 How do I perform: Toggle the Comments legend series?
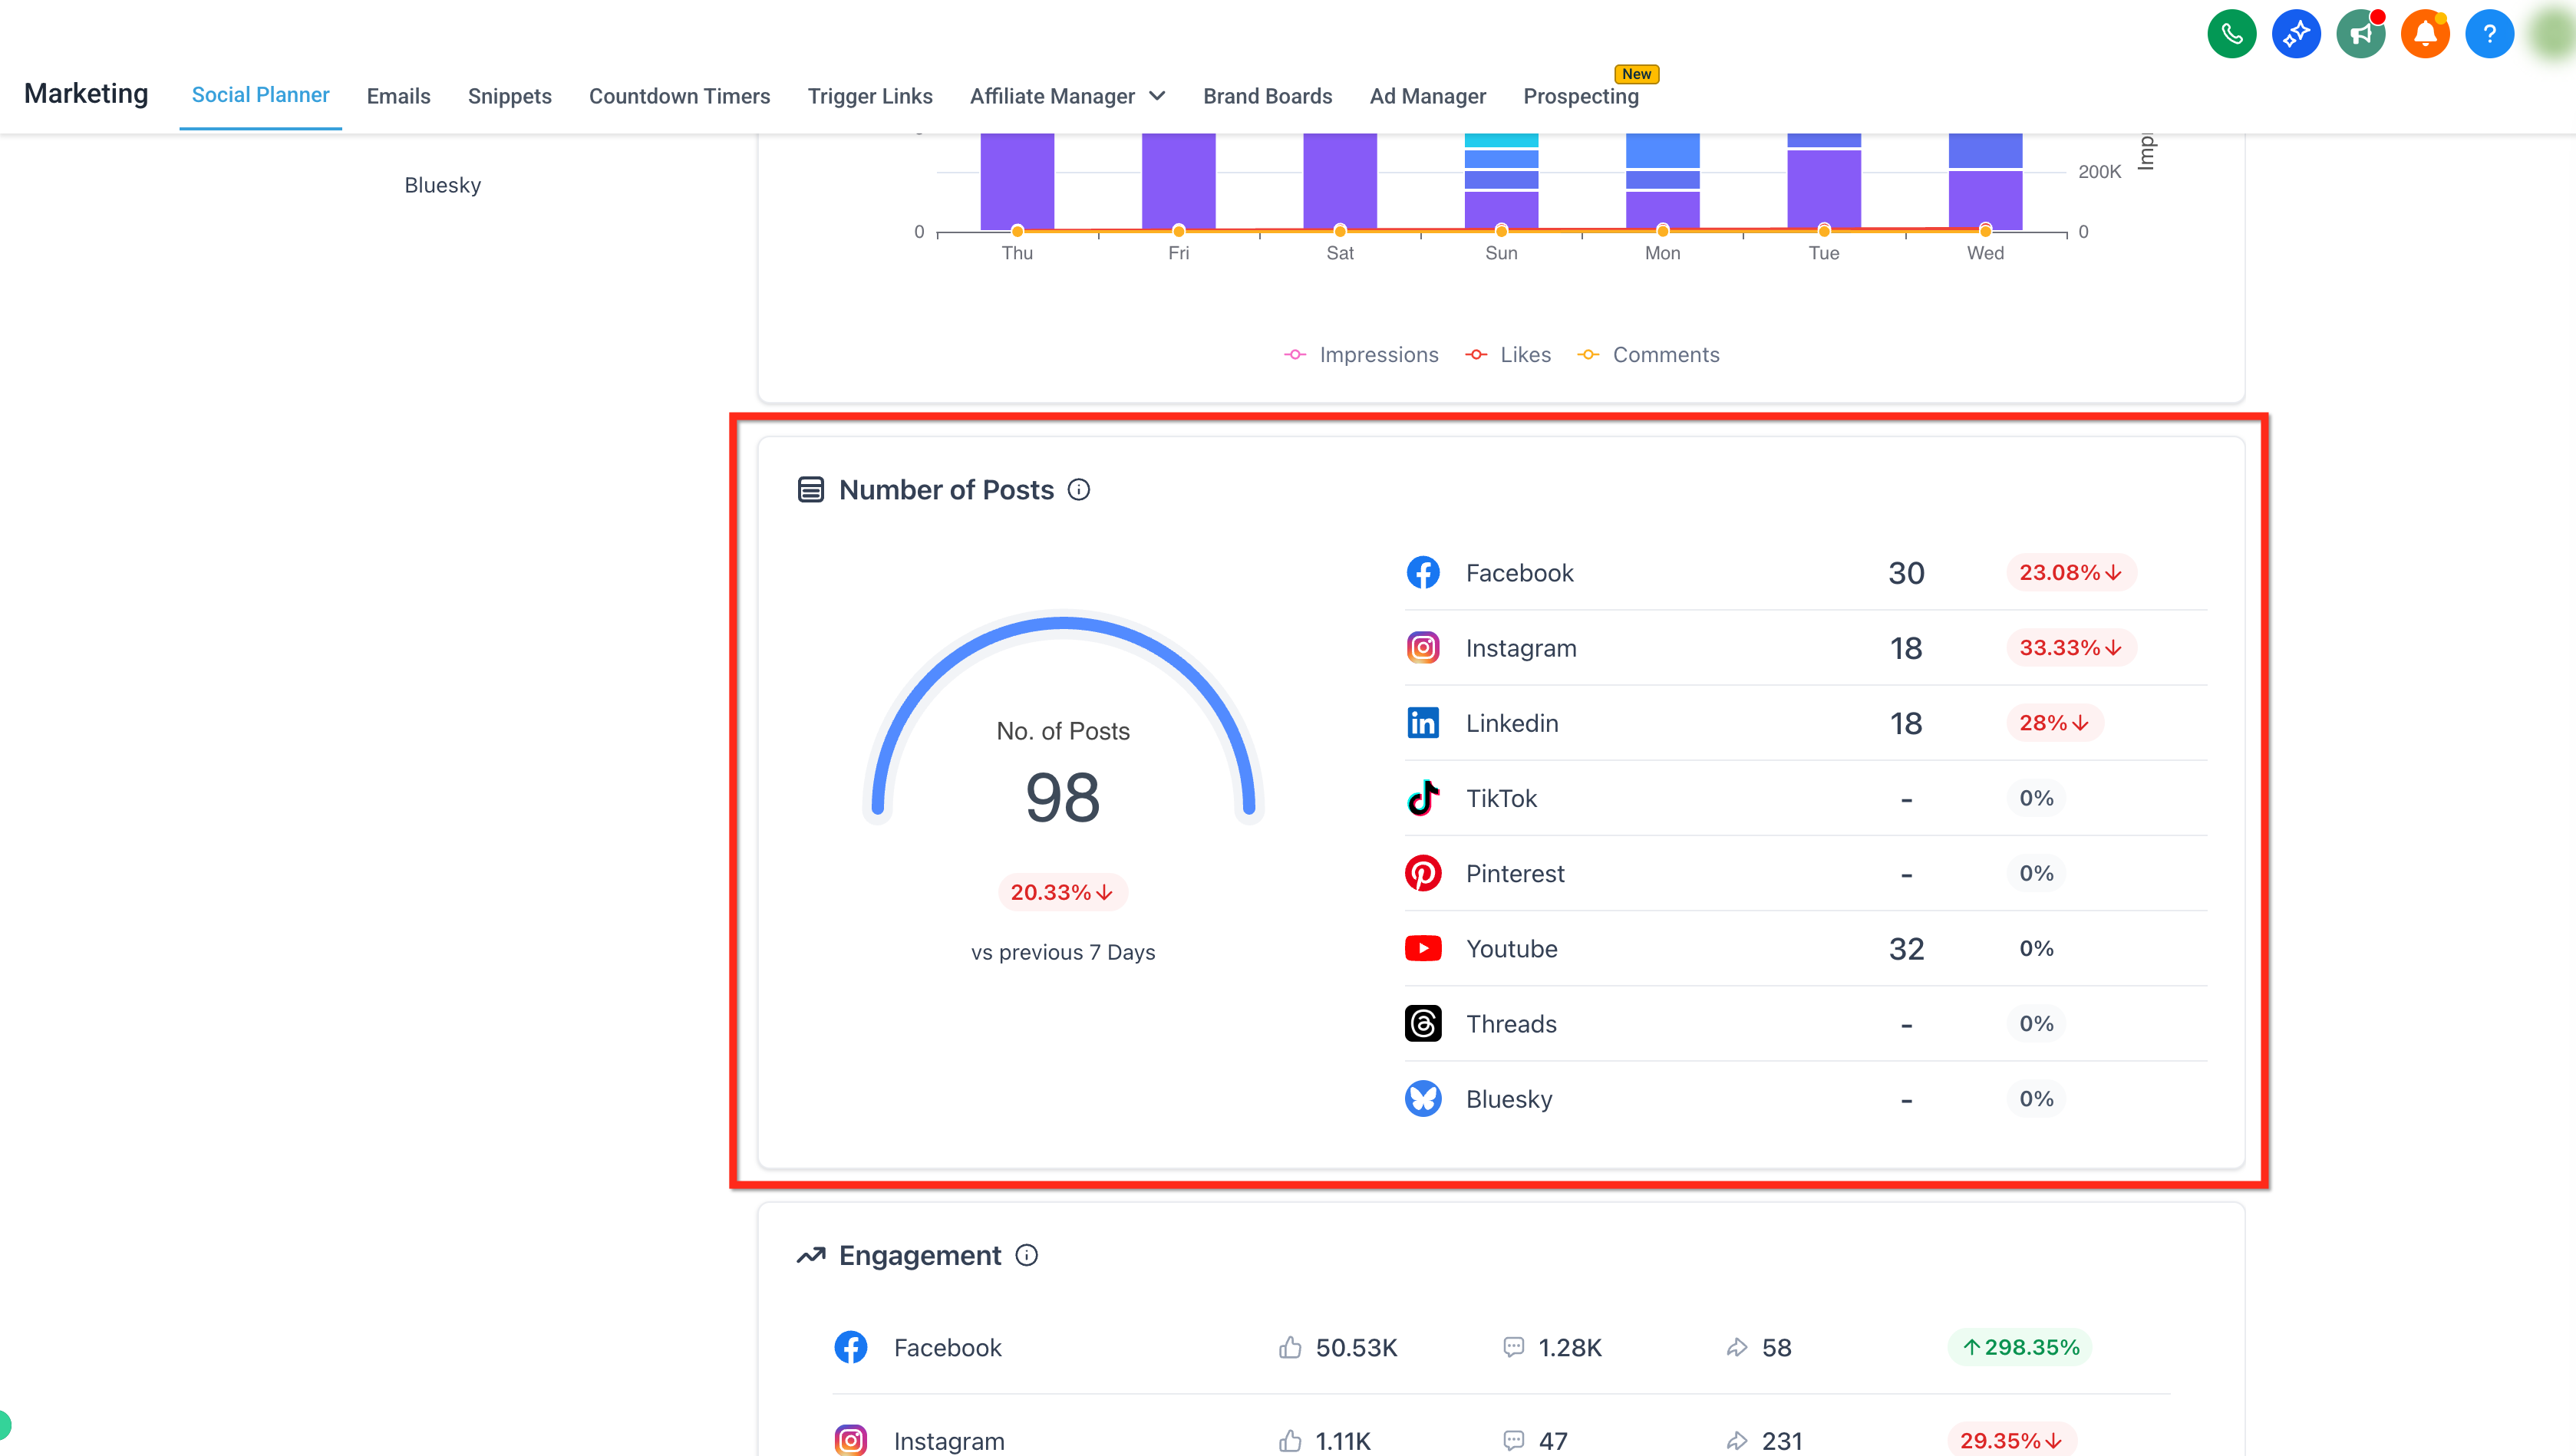[1648, 355]
